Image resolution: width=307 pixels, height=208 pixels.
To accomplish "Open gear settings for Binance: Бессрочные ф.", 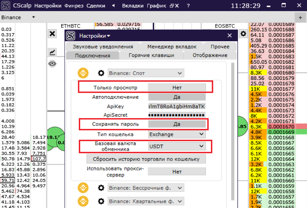I will coord(101,188).
